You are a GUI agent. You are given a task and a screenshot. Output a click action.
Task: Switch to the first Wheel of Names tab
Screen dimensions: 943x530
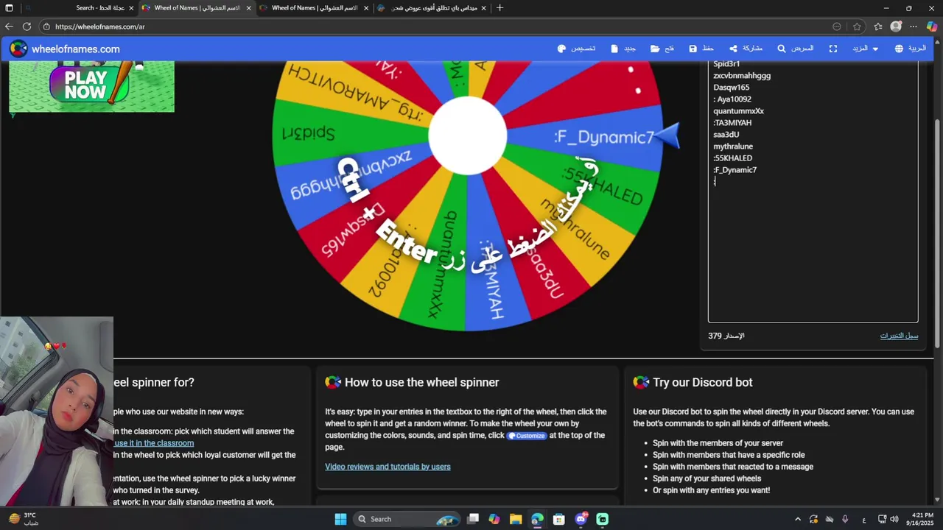(x=197, y=8)
